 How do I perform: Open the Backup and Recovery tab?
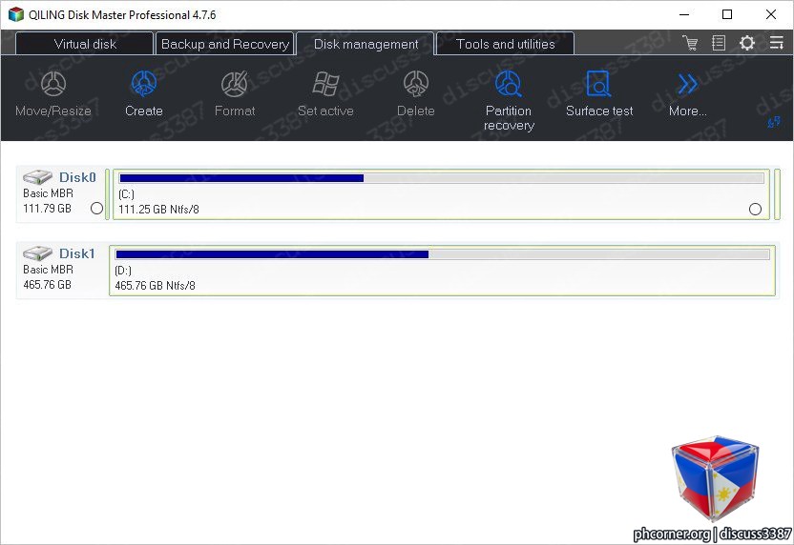click(225, 44)
